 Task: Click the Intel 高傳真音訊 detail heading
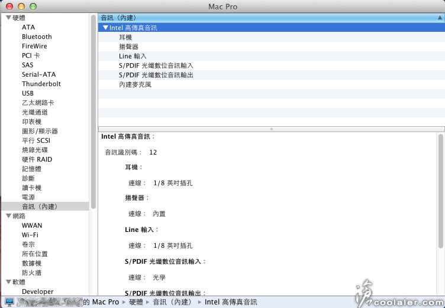tap(128, 136)
